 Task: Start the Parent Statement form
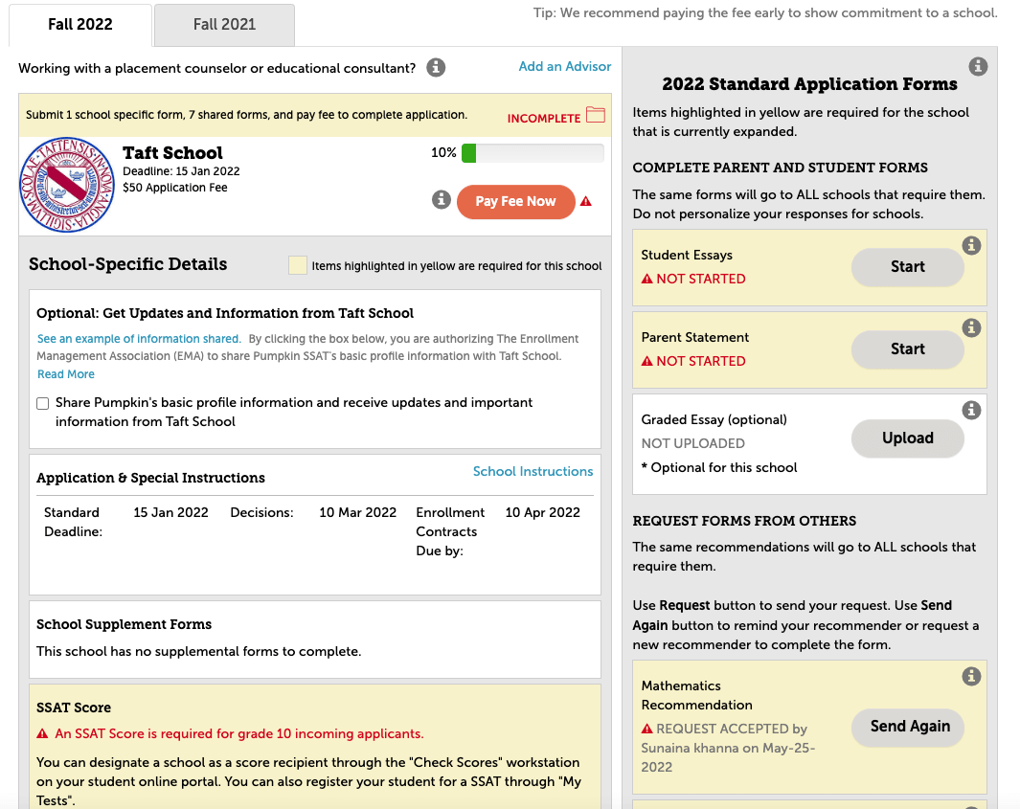tap(907, 349)
